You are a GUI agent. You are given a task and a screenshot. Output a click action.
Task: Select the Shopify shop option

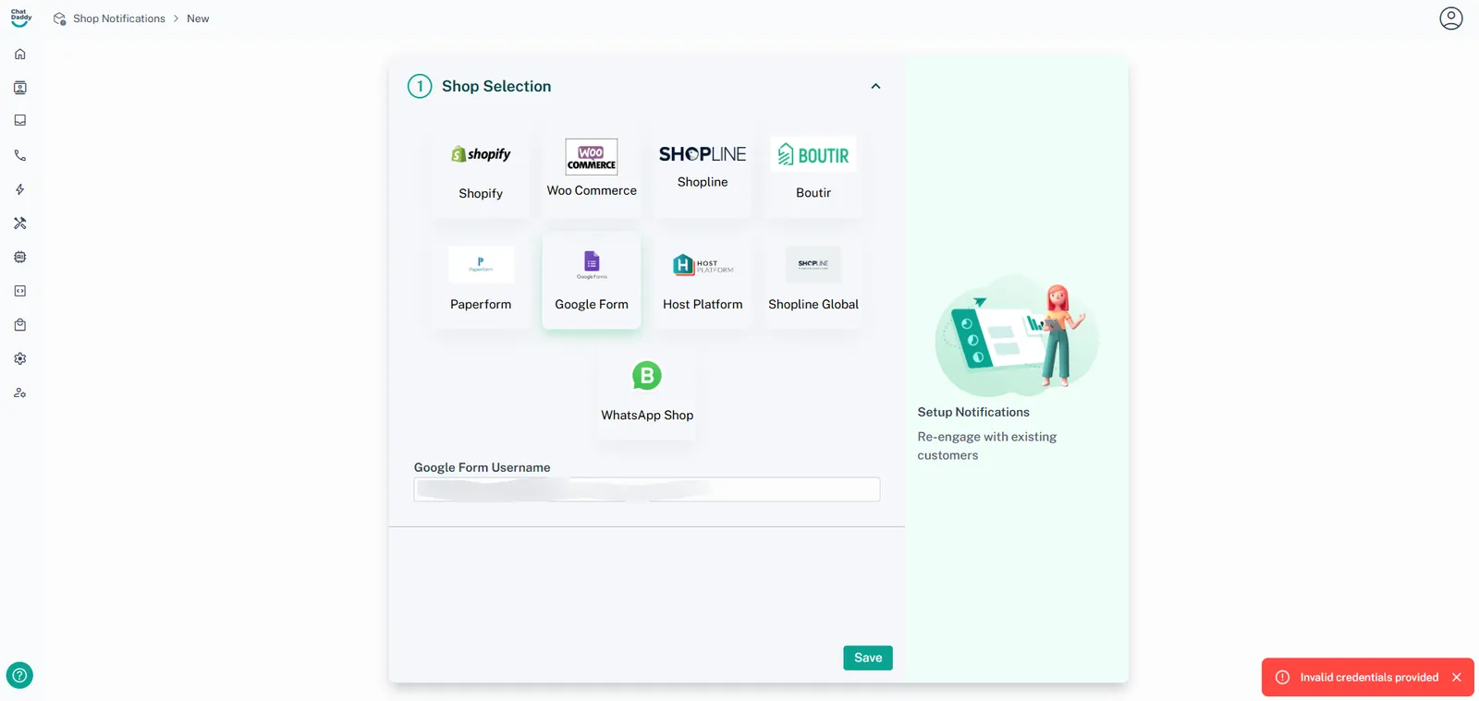(481, 172)
